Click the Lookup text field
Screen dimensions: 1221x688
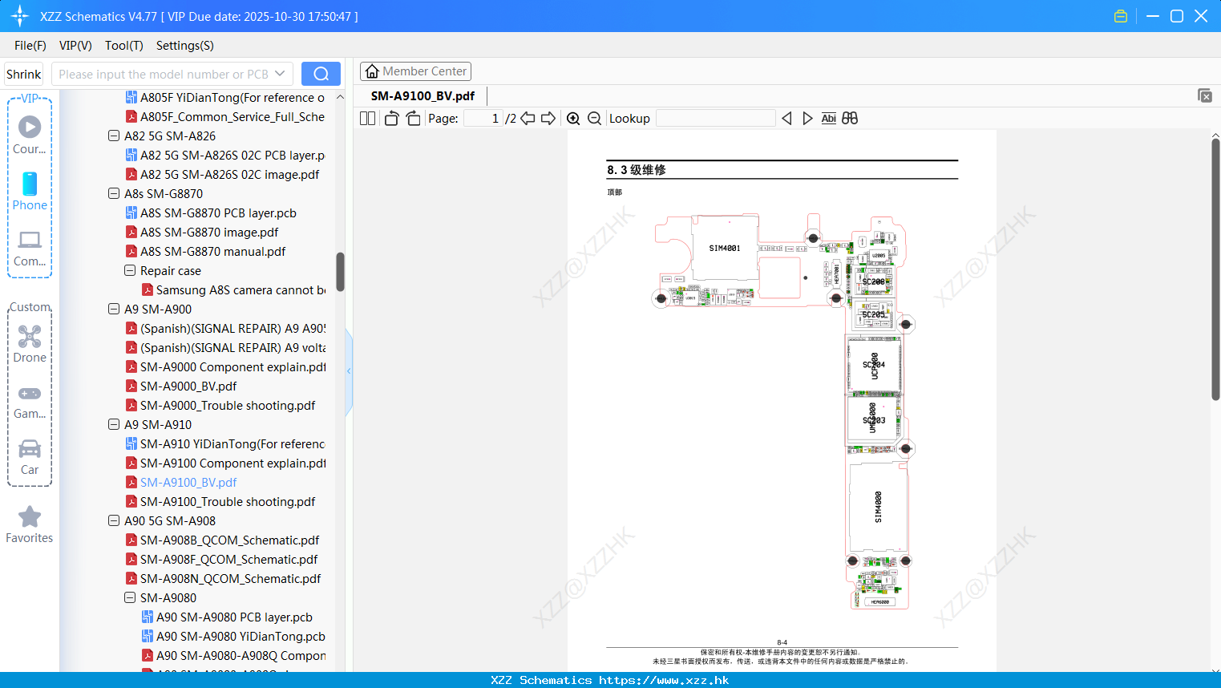click(x=715, y=118)
